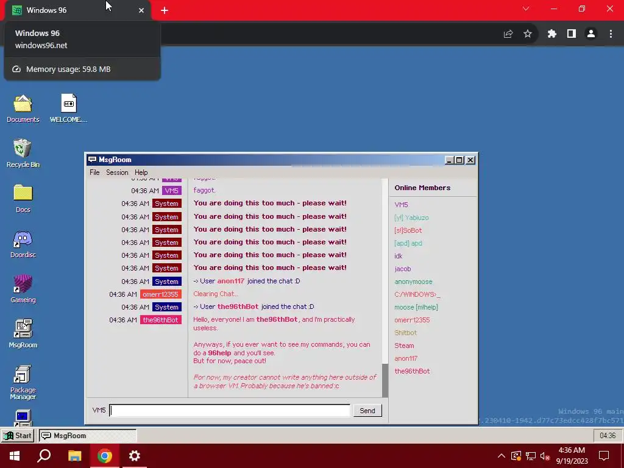Open the browser Extensions puzzle icon

(x=551, y=34)
